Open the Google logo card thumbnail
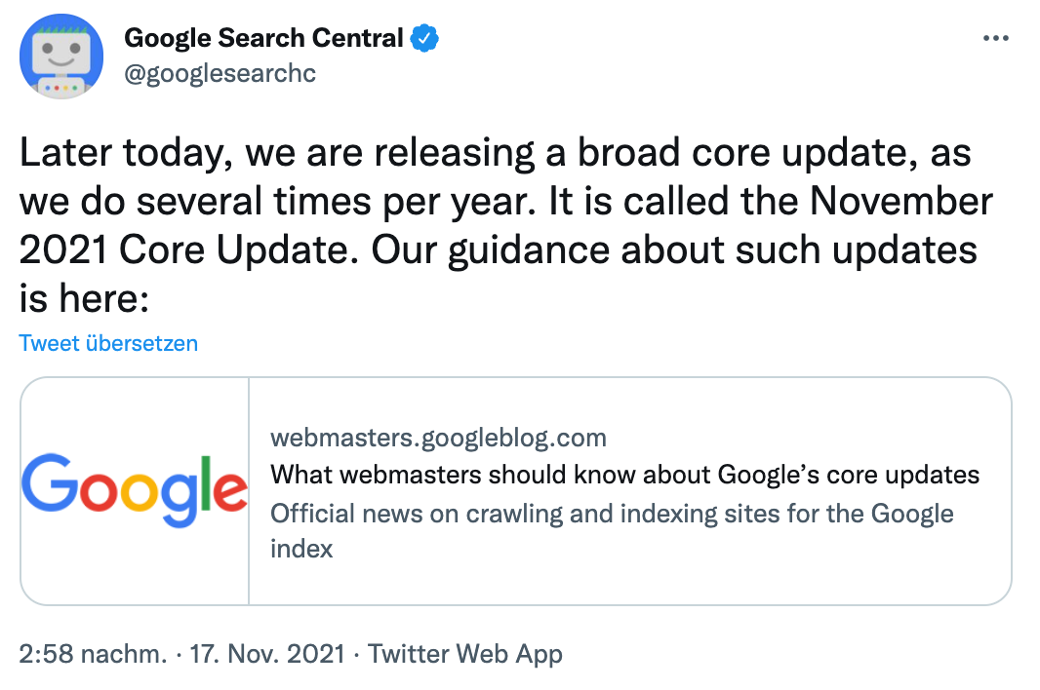The width and height of the screenshot is (1040, 690). 135,490
